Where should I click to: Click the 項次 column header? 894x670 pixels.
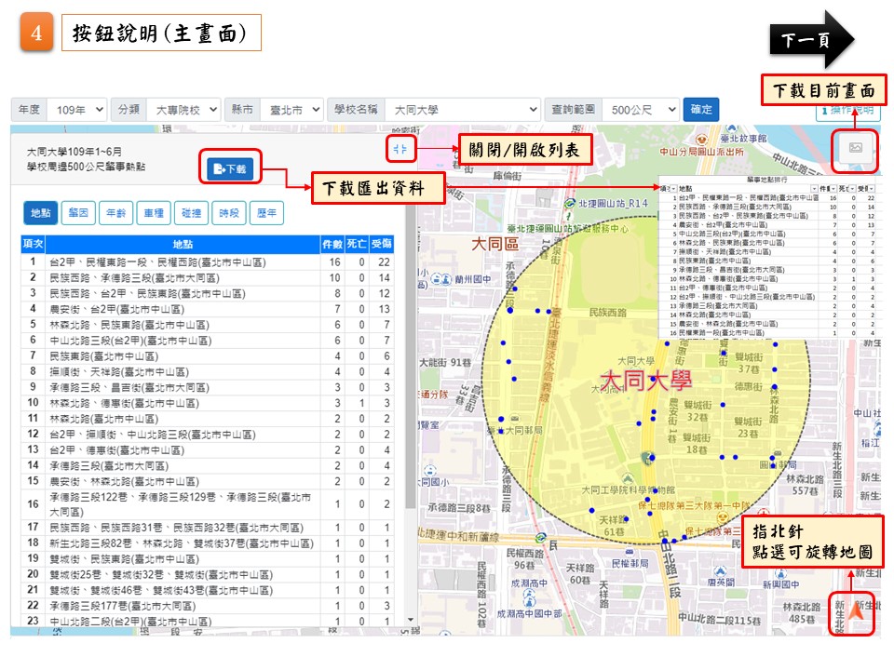pos(34,244)
